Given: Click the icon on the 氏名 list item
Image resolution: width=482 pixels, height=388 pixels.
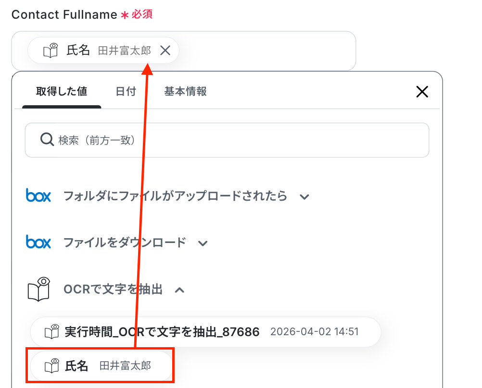Looking at the screenshot, I should [x=51, y=366].
